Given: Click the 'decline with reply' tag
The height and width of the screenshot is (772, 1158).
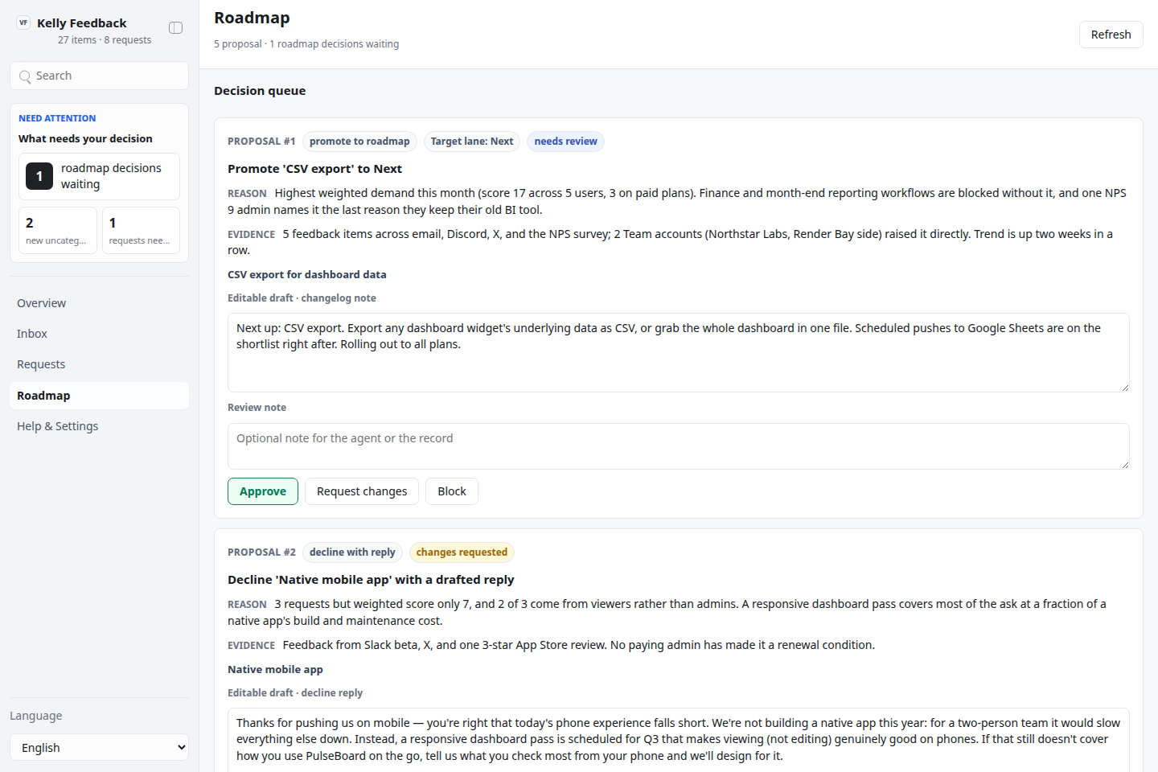Looking at the screenshot, I should [x=352, y=552].
